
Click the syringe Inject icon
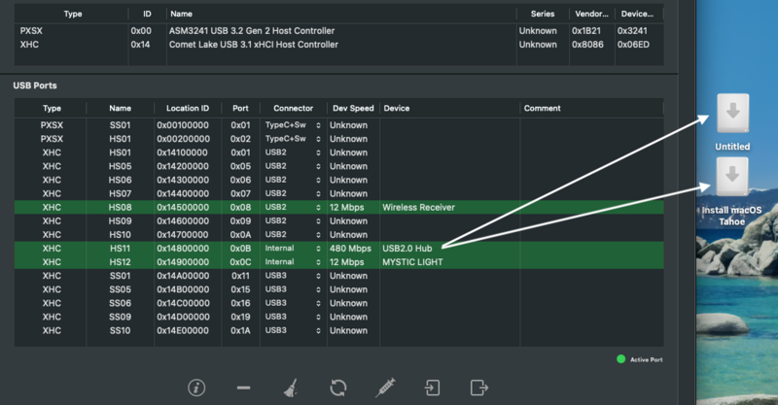click(385, 388)
